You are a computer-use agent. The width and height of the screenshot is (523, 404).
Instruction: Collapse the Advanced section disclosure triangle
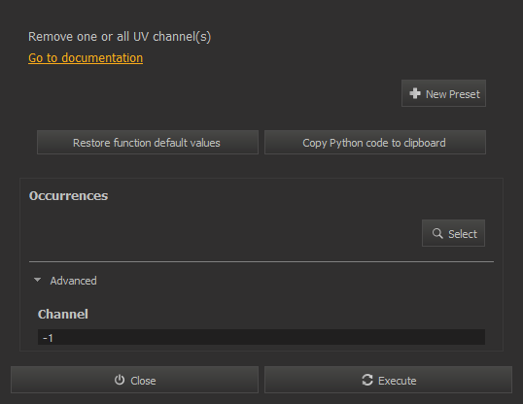pos(37,280)
